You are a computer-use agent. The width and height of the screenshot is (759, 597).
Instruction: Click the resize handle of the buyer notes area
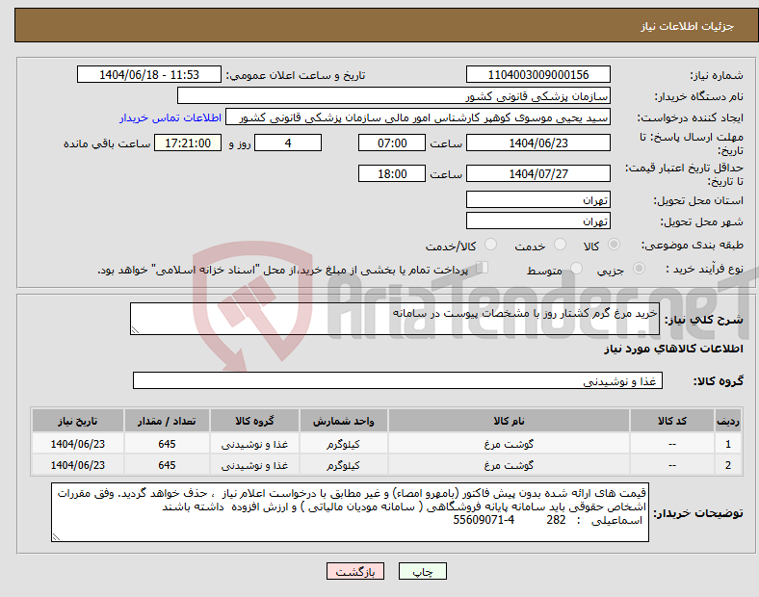click(x=56, y=537)
